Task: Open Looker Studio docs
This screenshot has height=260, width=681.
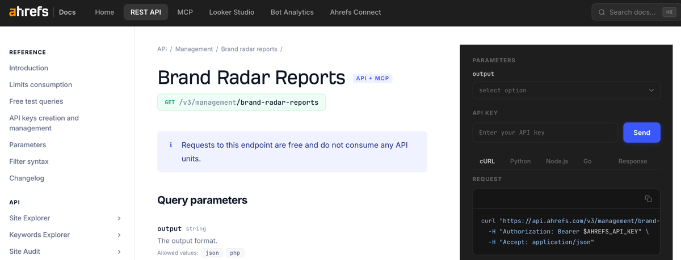Action: (x=232, y=12)
